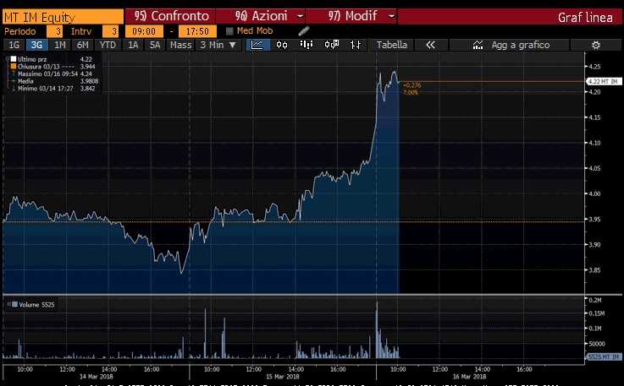Open the Tabella view

392,45
